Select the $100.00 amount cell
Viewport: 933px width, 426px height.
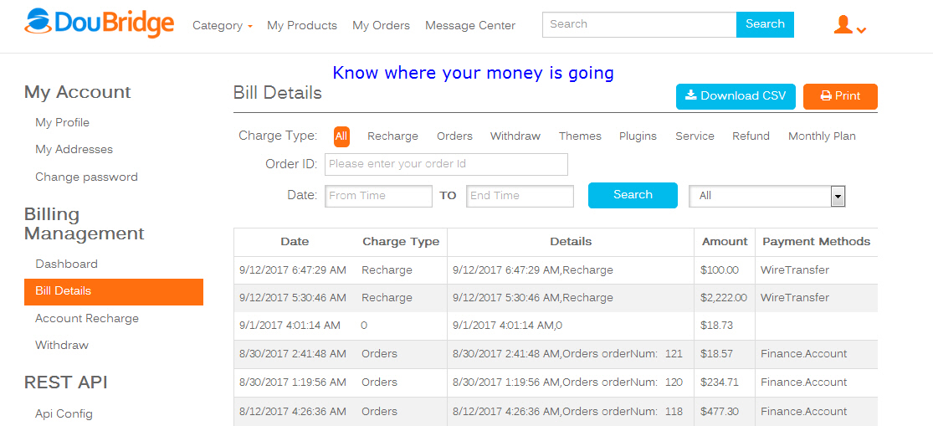(725, 270)
